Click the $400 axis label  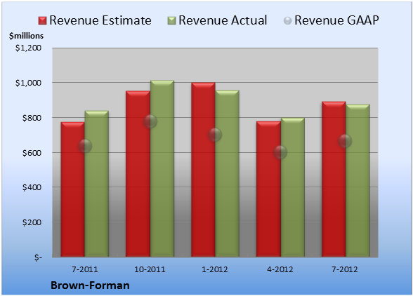[32, 187]
